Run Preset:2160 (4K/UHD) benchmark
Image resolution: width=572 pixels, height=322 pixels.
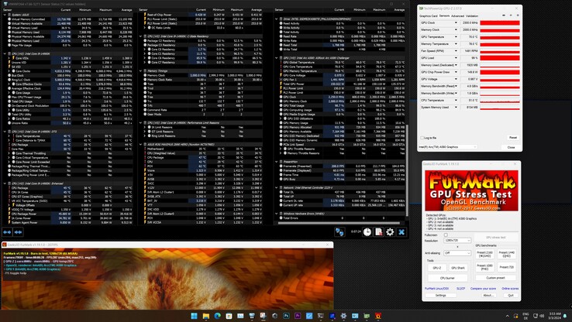(x=485, y=254)
